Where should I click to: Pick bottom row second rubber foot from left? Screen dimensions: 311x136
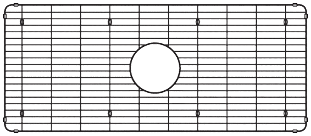[110, 113]
